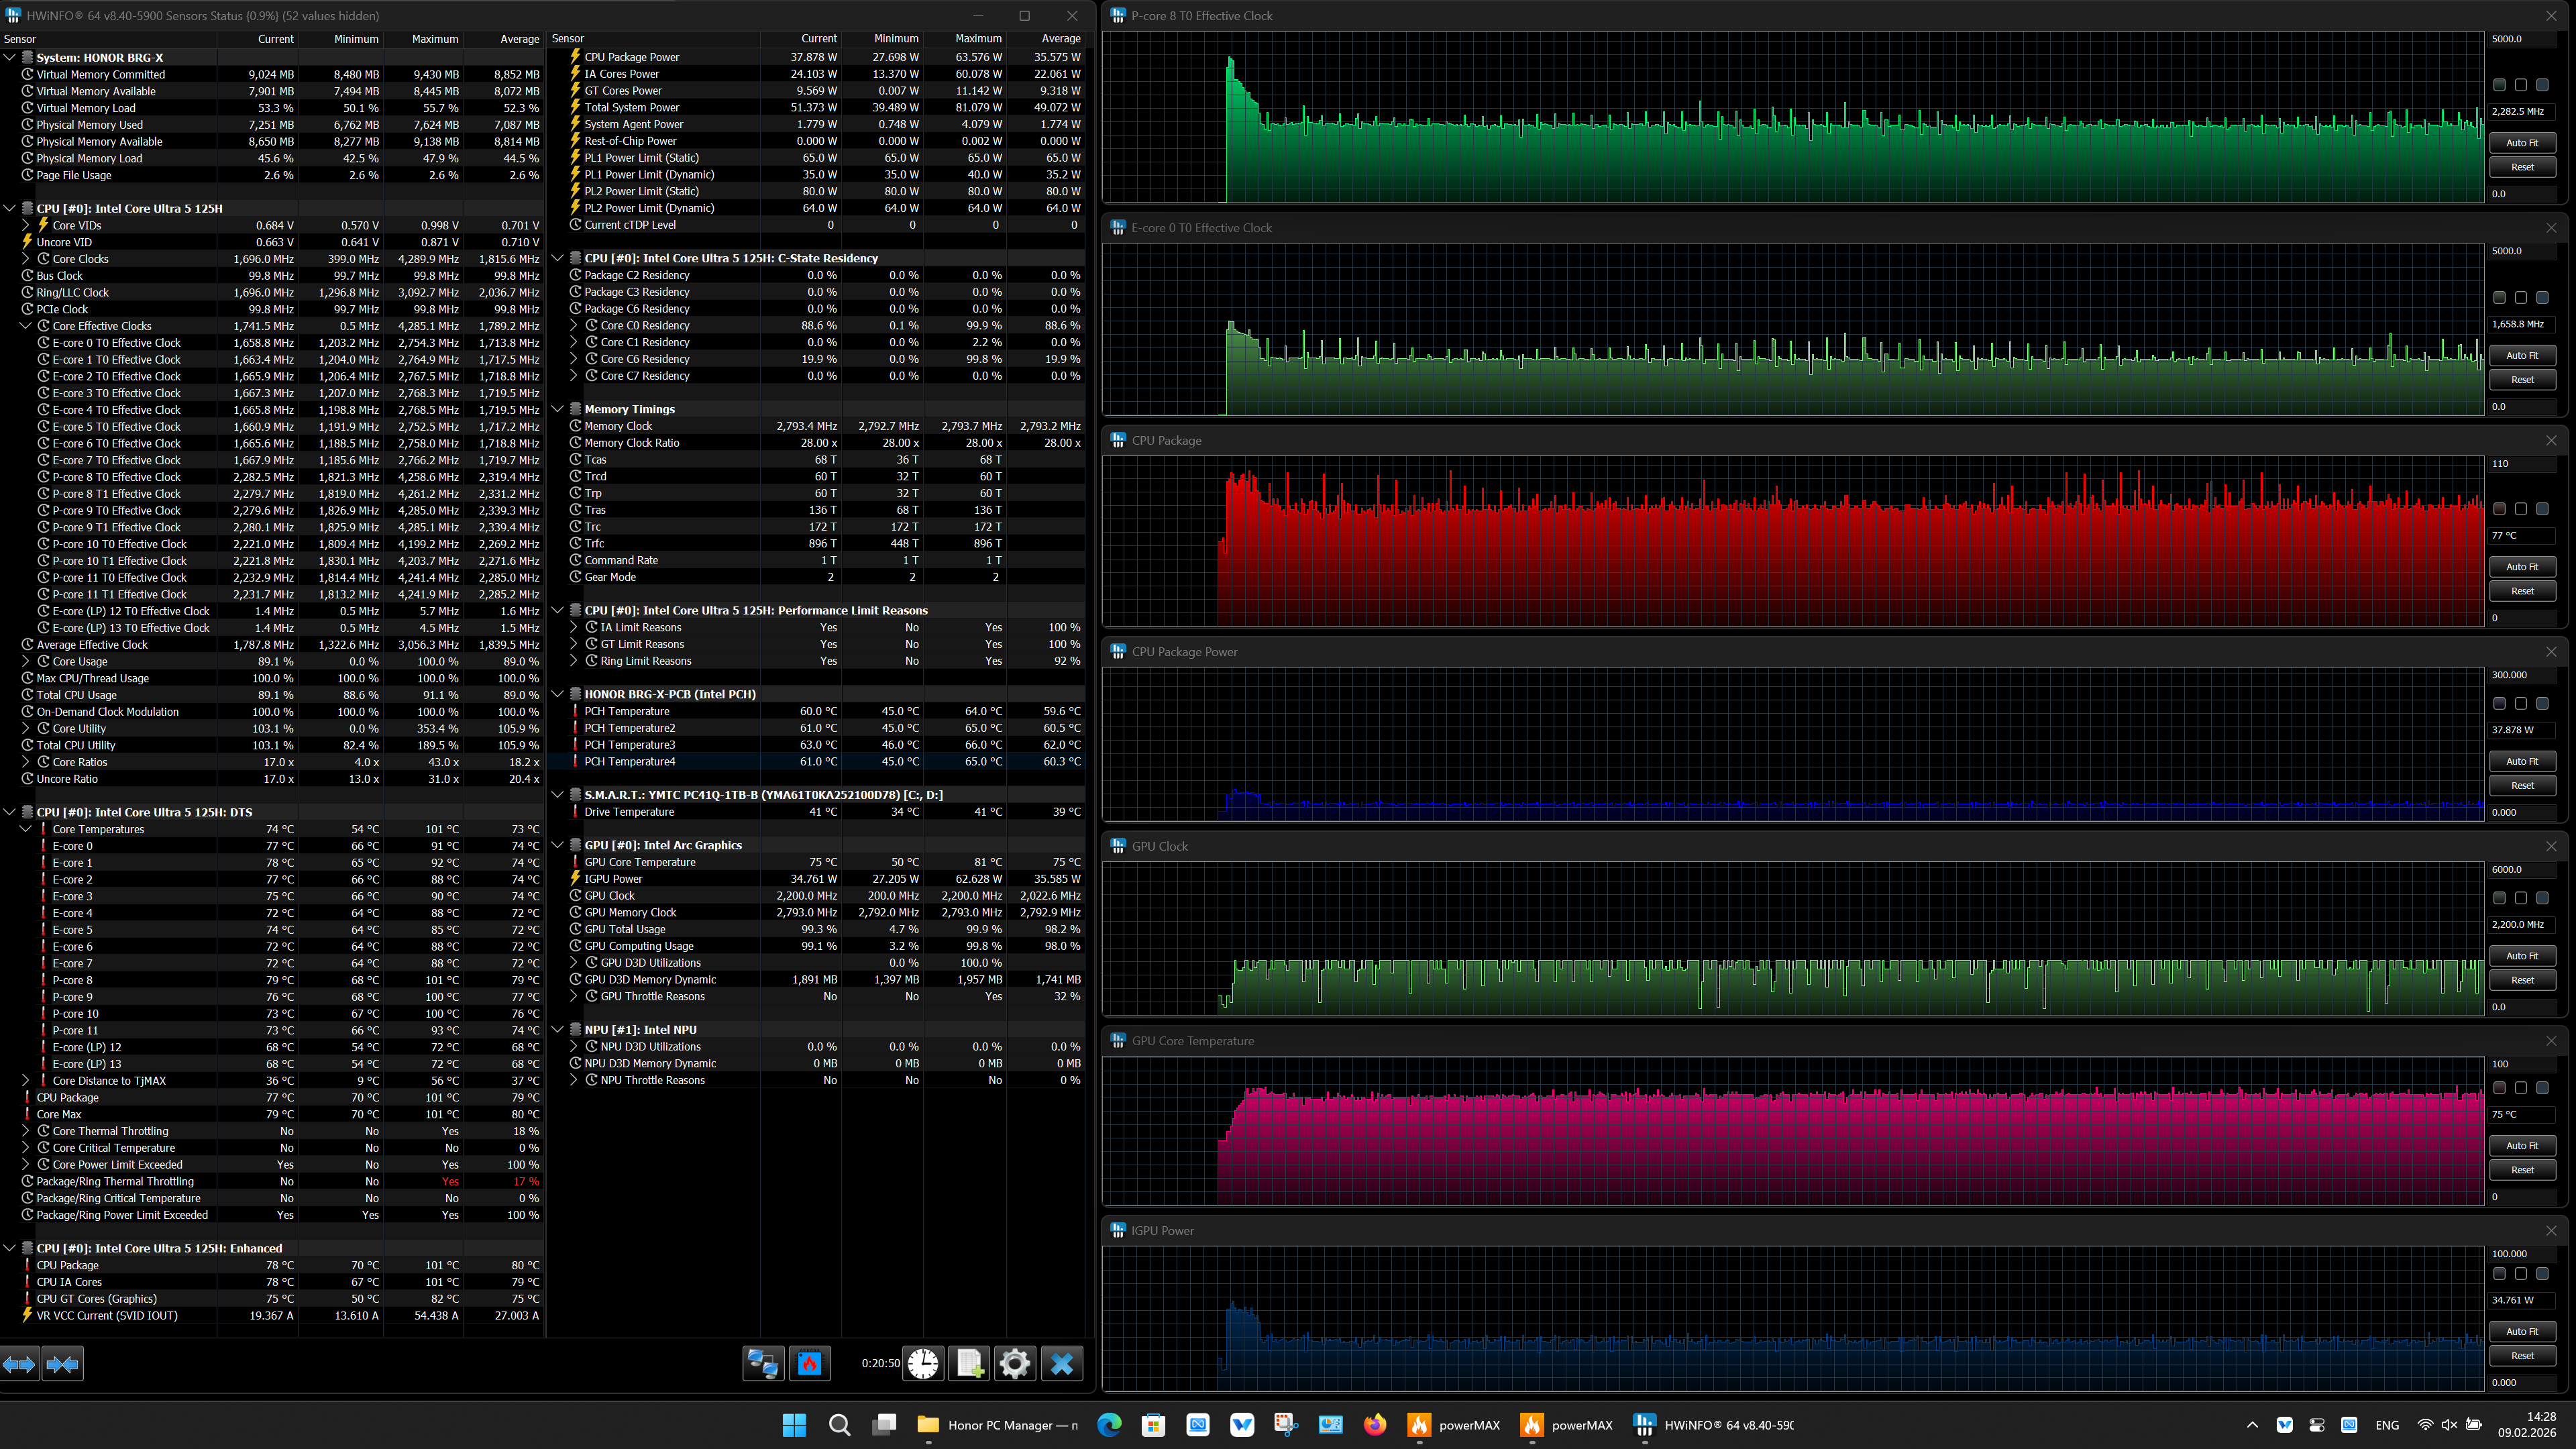Click the flame chip stress icon

click(x=809, y=1363)
